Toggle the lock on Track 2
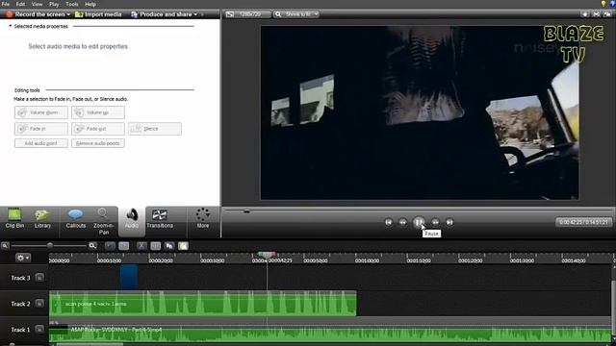 39,304
